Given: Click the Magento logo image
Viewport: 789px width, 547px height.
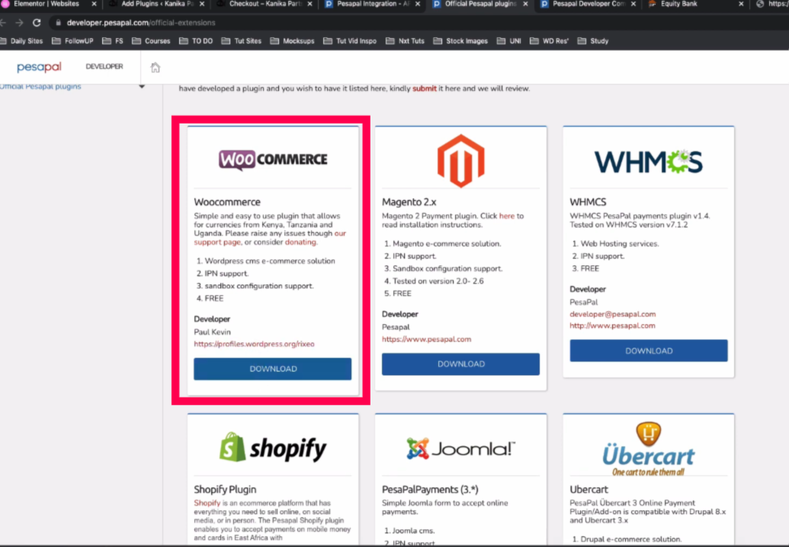Looking at the screenshot, I should pos(461,161).
